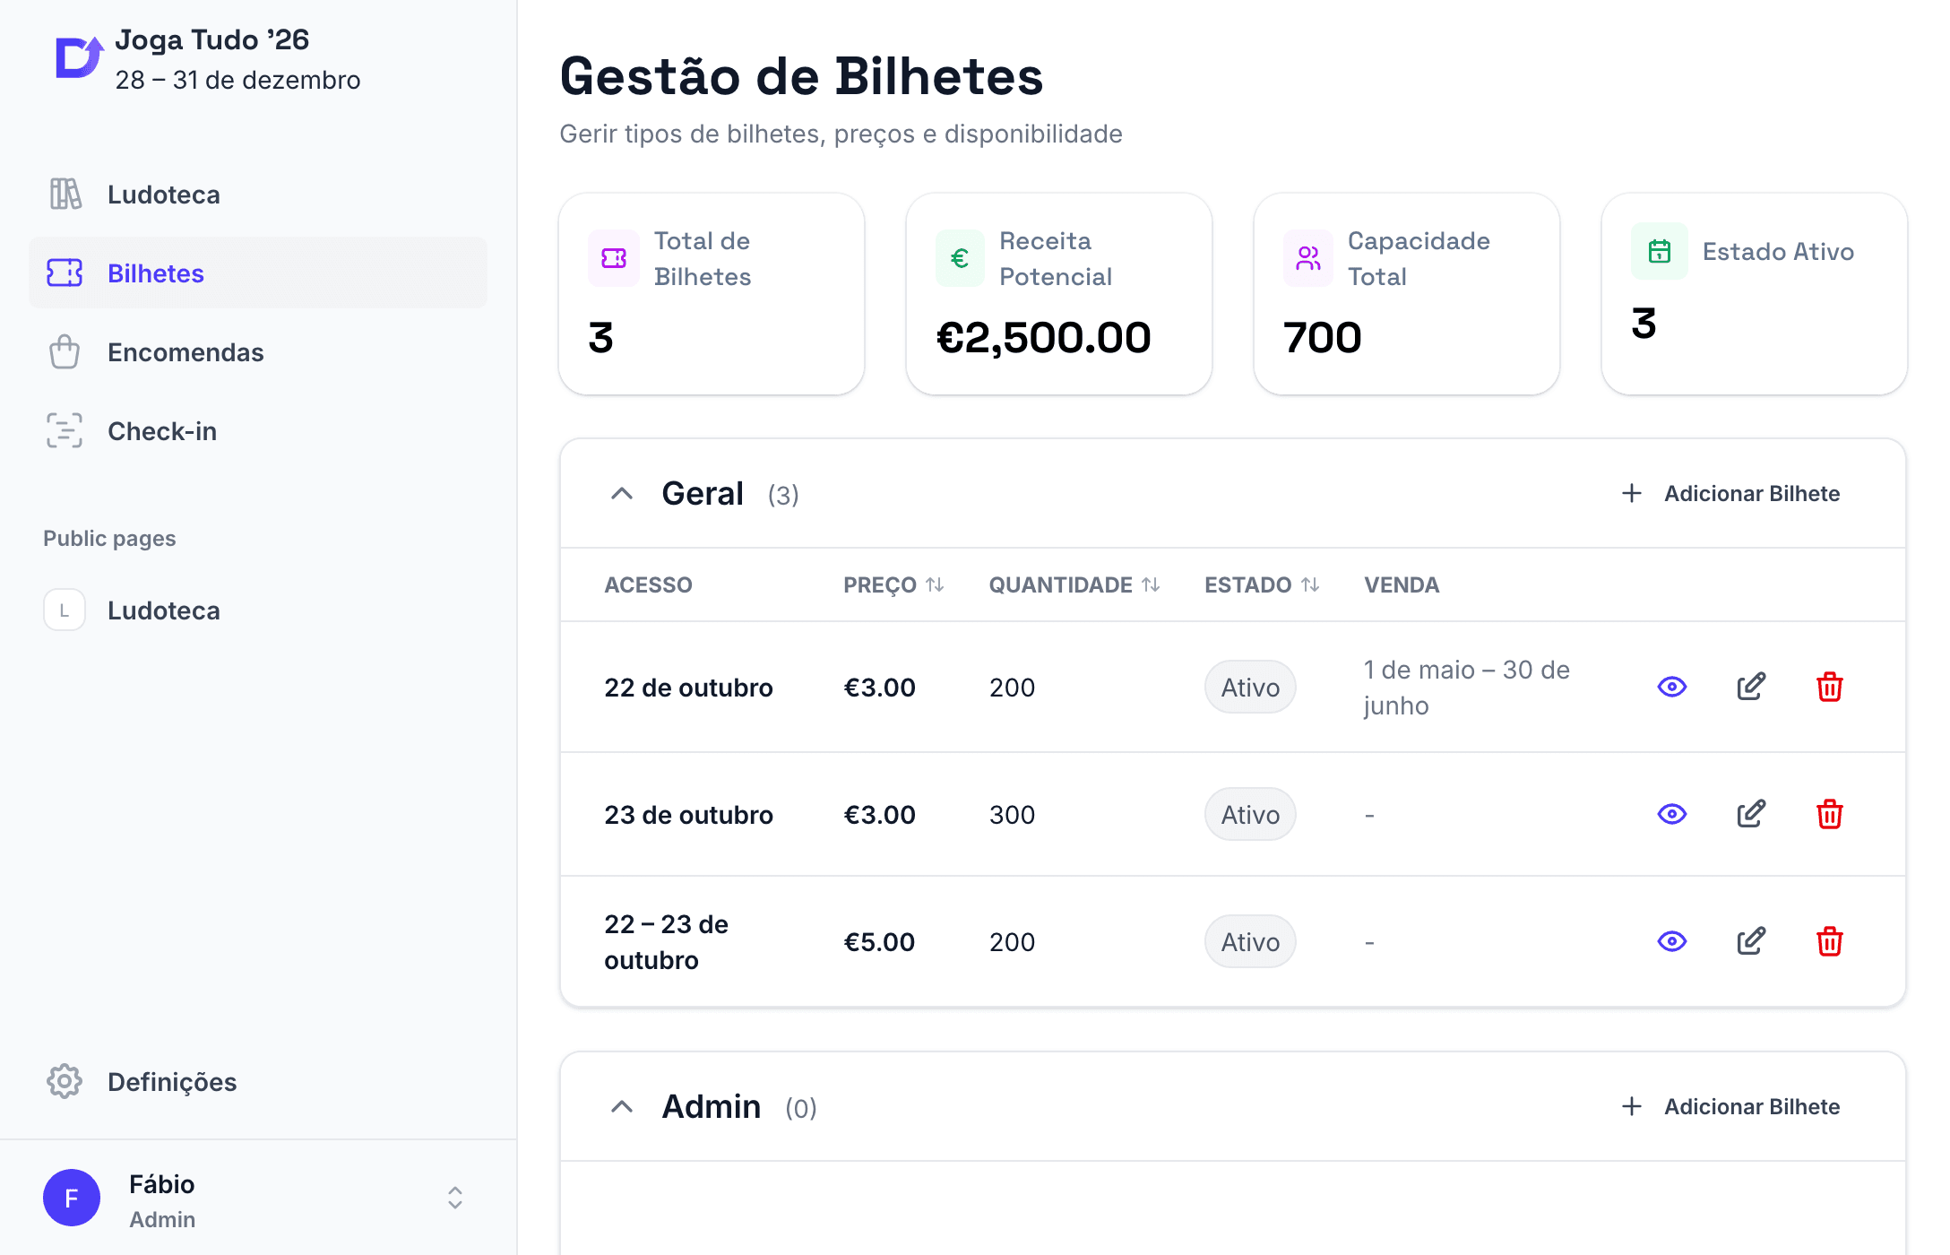Delete the 22 de outubro ticket
Screen dimensions: 1950x1255
1830,688
